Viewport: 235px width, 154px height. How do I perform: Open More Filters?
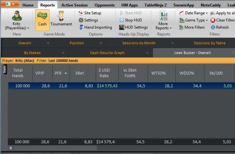point(192,27)
